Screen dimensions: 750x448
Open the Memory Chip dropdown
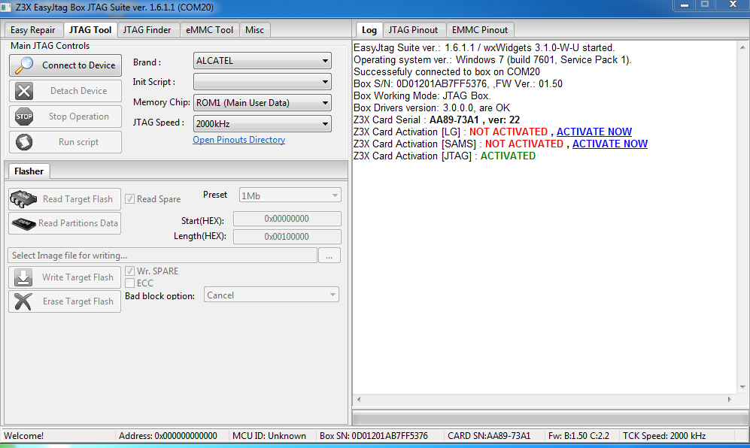tap(262, 103)
